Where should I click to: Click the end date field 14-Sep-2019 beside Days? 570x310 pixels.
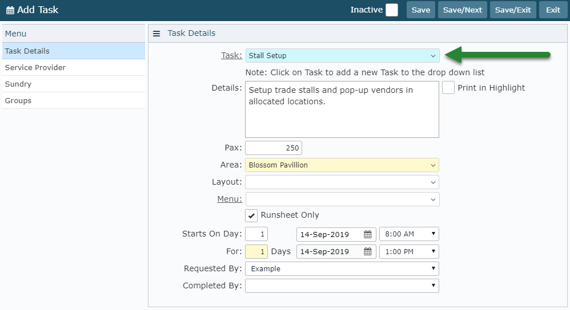pyautogui.click(x=336, y=251)
